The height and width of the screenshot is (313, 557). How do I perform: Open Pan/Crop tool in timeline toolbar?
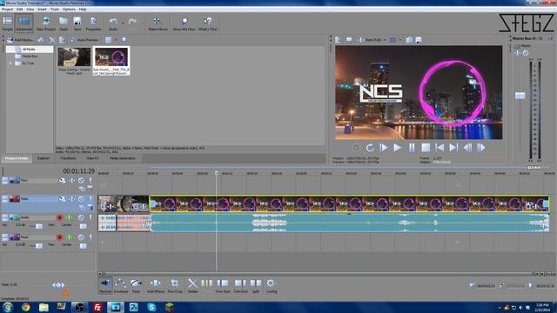[175, 286]
